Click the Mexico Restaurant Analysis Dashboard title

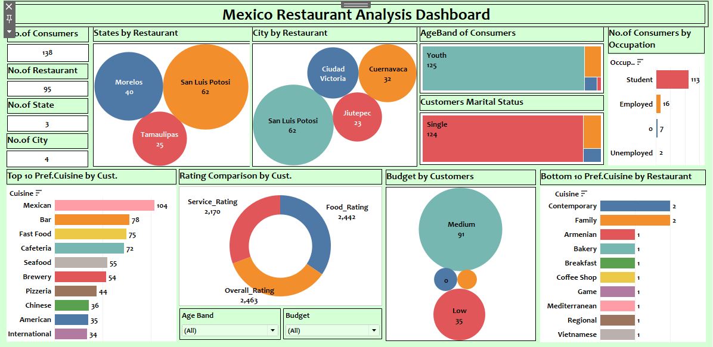356,15
